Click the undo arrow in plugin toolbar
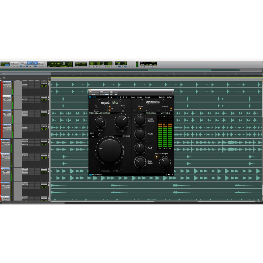The image size is (263, 263). click(x=108, y=97)
